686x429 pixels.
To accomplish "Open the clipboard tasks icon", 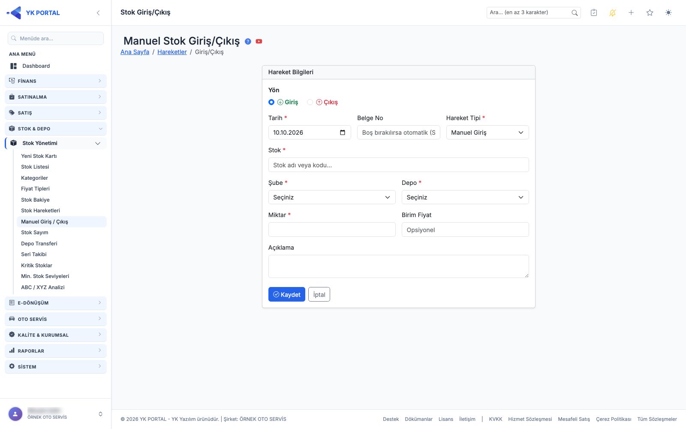I will [594, 13].
